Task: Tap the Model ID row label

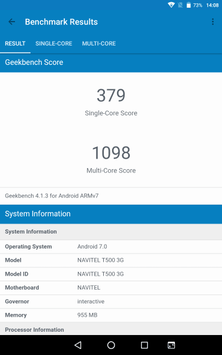Action: [x=17, y=274]
